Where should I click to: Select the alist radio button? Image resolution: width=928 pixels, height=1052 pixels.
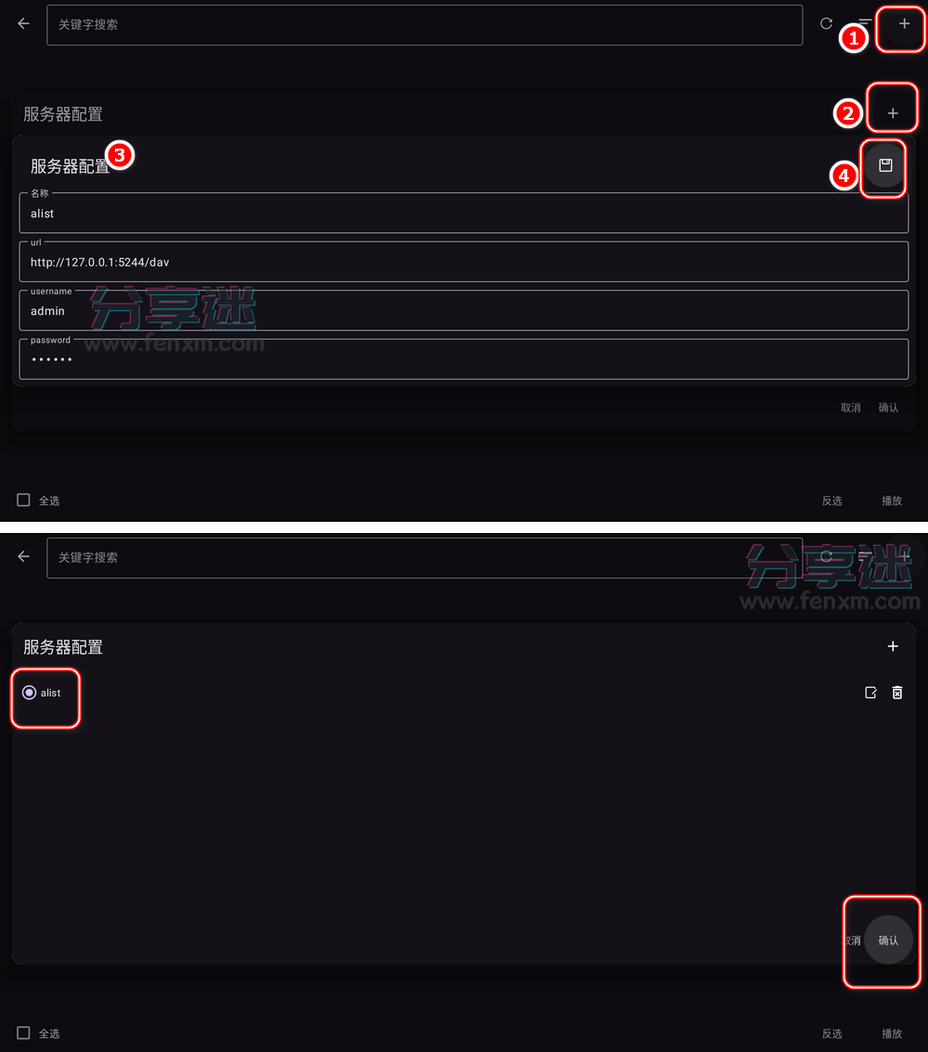(29, 693)
